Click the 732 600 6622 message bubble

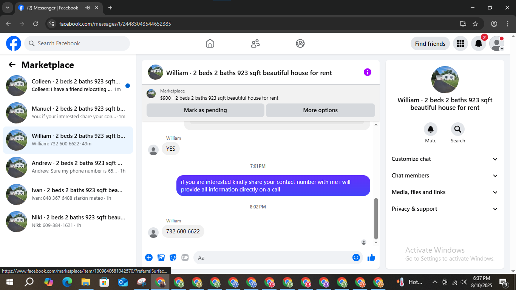tap(183, 231)
